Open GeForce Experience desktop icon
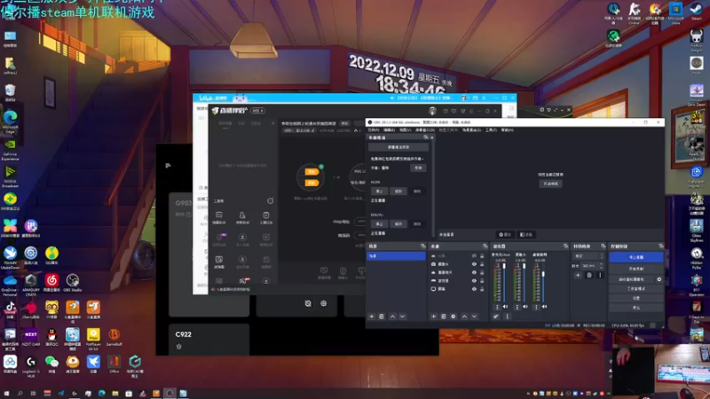The image size is (710, 399). click(x=10, y=150)
